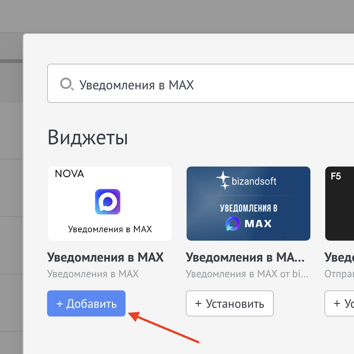Click the blue "+ Добавить" button
Image resolution: width=354 pixels, height=354 pixels.
[x=86, y=303]
